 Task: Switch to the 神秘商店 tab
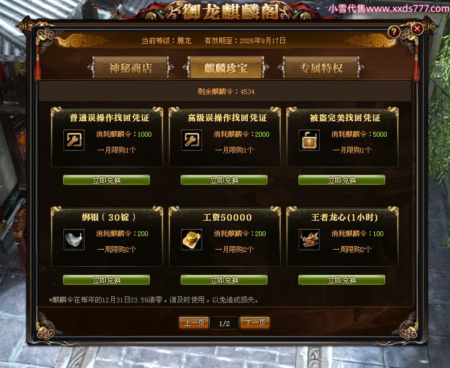(130, 68)
